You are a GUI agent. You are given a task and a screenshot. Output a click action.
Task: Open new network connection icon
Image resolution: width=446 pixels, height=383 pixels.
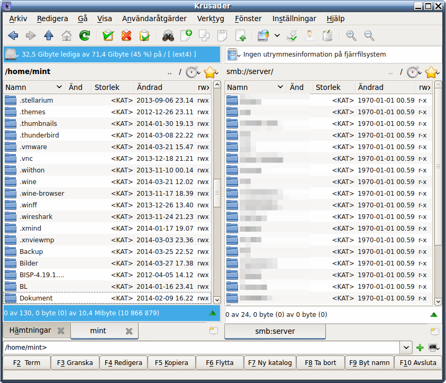point(263,36)
